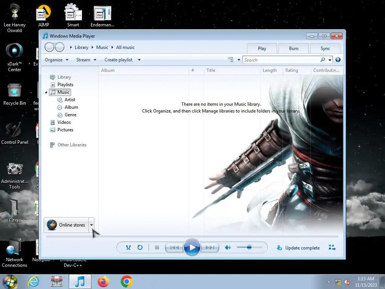Launch Firefox from the taskbar
The width and height of the screenshot is (385, 289).
(x=103, y=281)
